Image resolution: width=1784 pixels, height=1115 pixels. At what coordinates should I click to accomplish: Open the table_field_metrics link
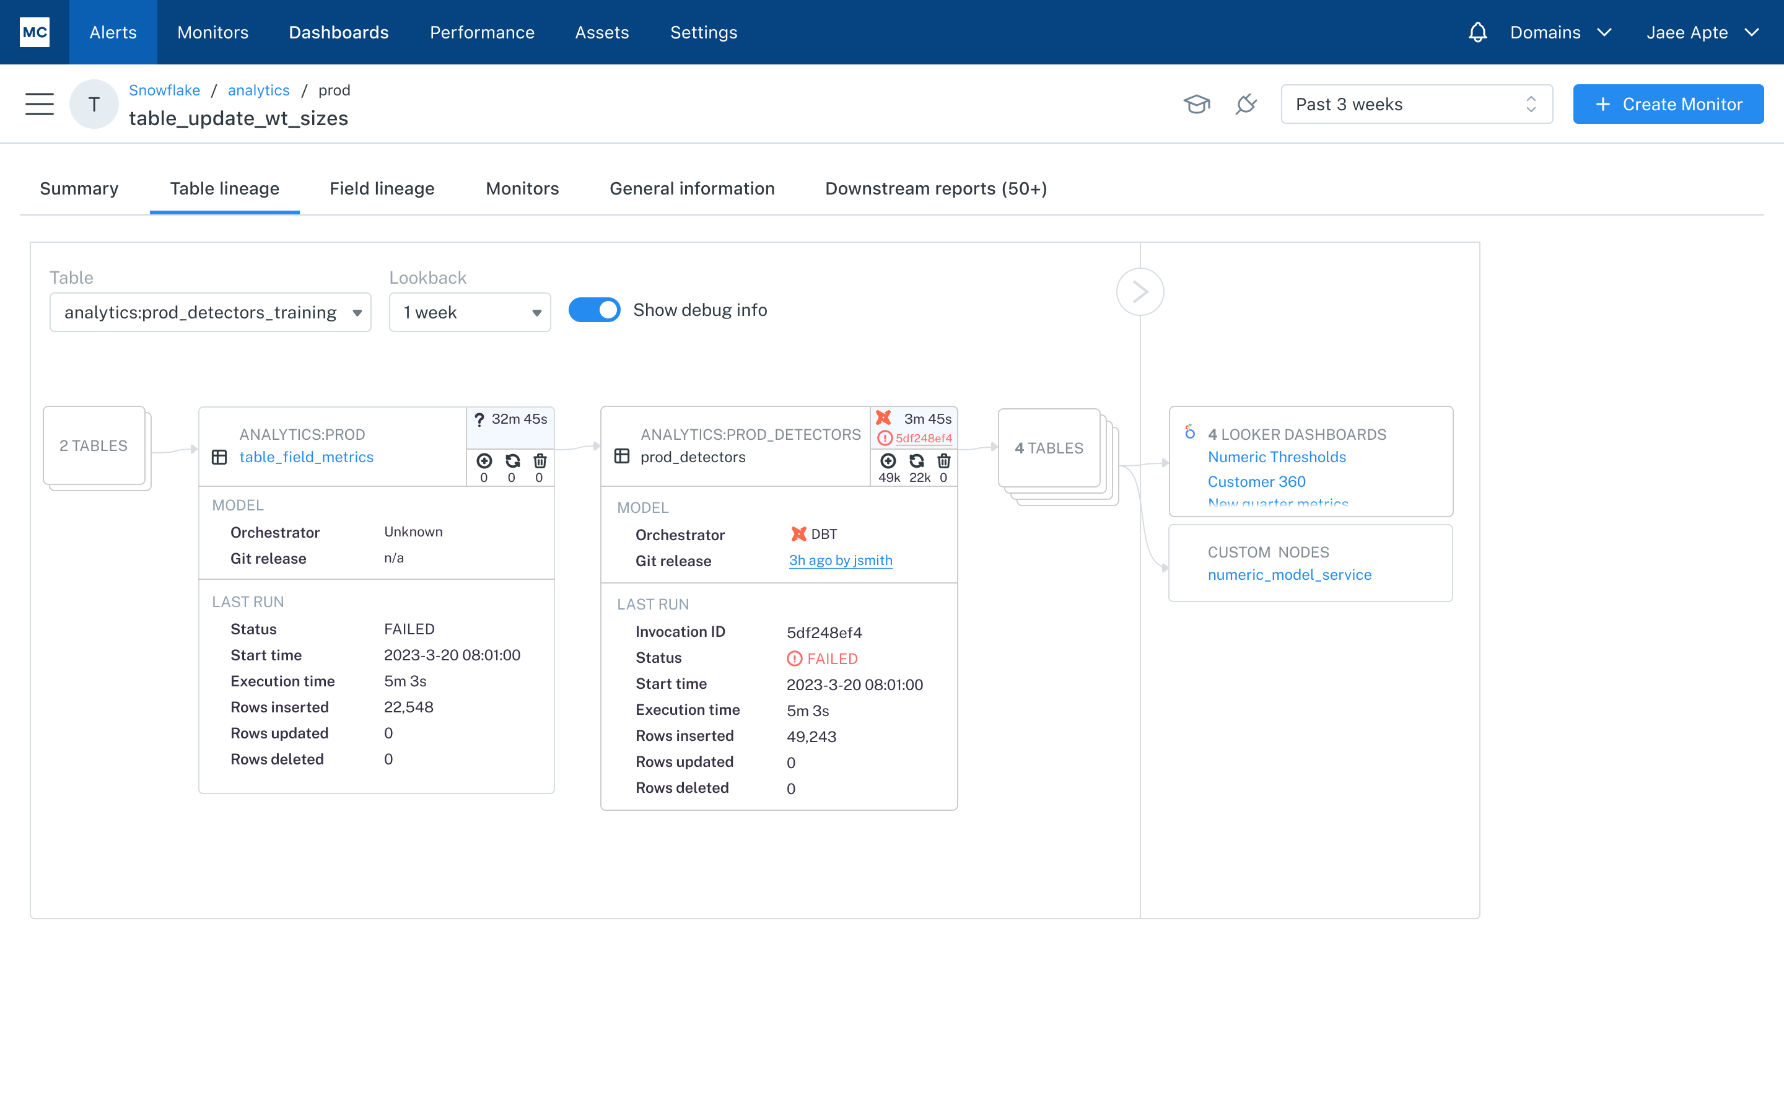(x=307, y=457)
